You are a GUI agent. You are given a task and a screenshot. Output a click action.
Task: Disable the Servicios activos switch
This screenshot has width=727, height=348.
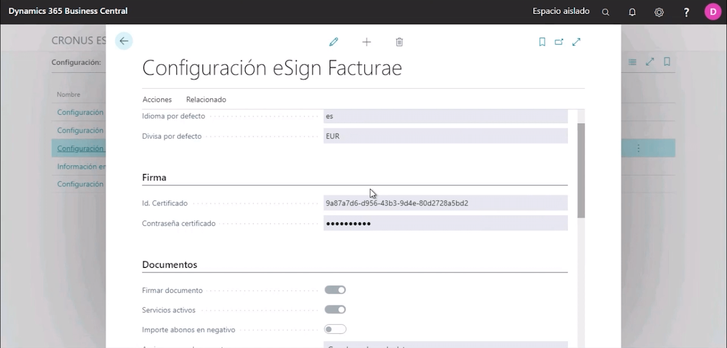(335, 310)
